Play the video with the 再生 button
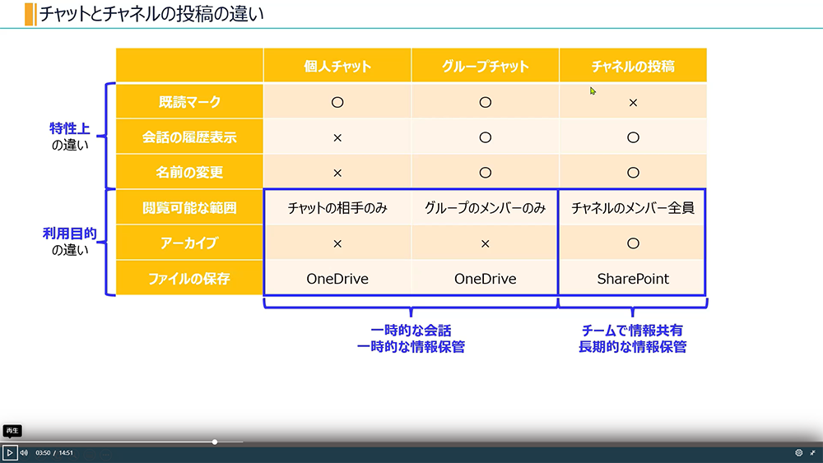This screenshot has height=463, width=823. click(x=9, y=452)
